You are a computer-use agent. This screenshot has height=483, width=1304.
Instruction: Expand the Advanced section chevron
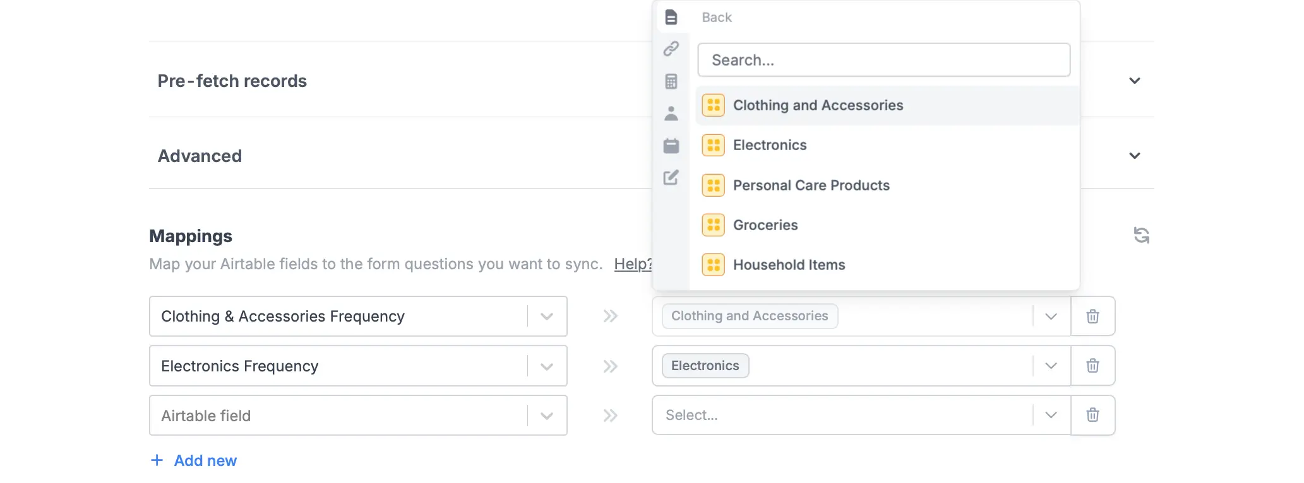point(1135,156)
